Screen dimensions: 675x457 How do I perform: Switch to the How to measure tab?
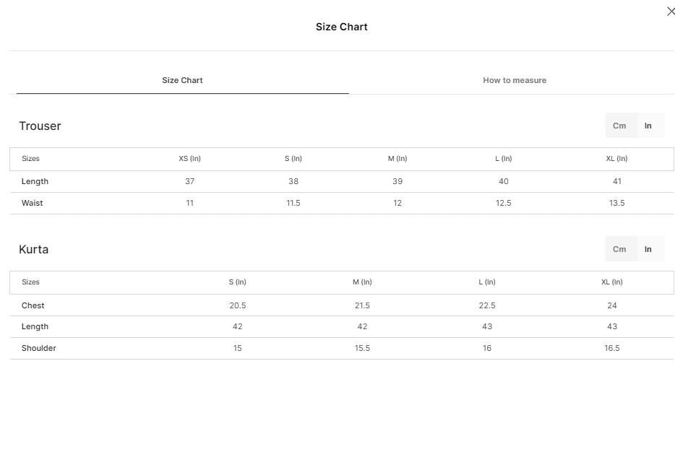pyautogui.click(x=515, y=80)
